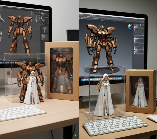Click the plus icon in right monitor toolbar
157x139 pixels.
tap(86, 16)
